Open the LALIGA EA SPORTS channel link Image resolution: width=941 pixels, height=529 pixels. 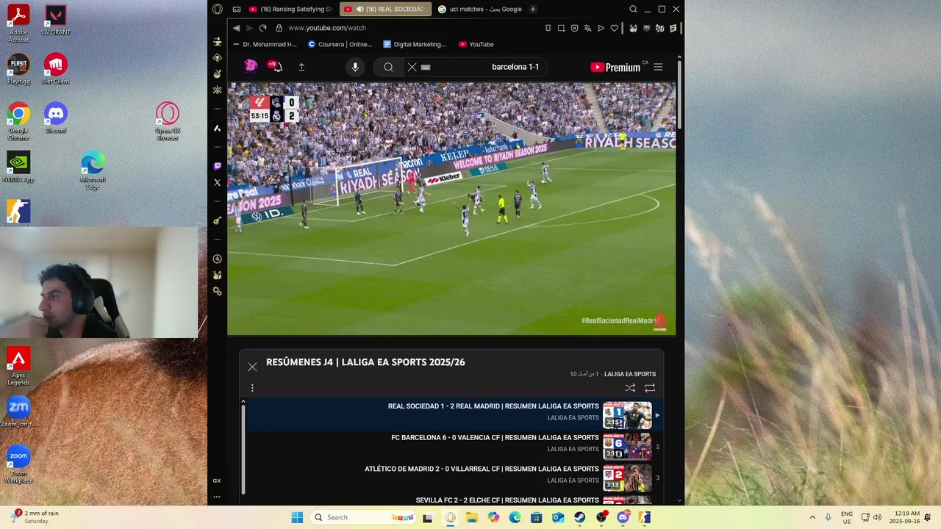coord(630,374)
